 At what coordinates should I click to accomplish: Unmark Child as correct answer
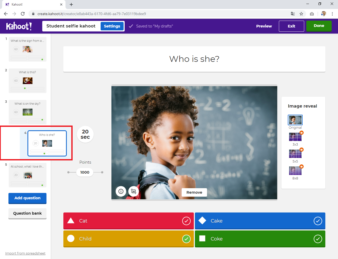(186, 239)
